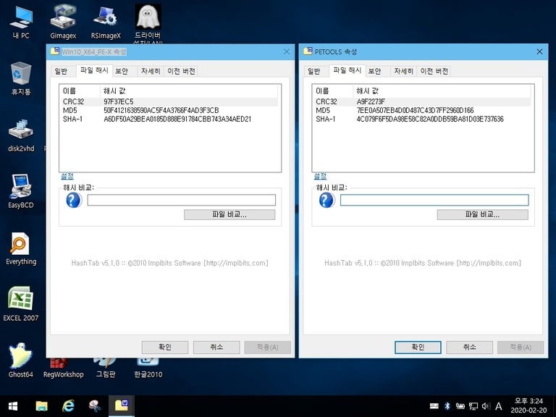The image size is (556, 417).
Task: Close the Win10_X64_PE-X 속성 window
Action: (287, 52)
